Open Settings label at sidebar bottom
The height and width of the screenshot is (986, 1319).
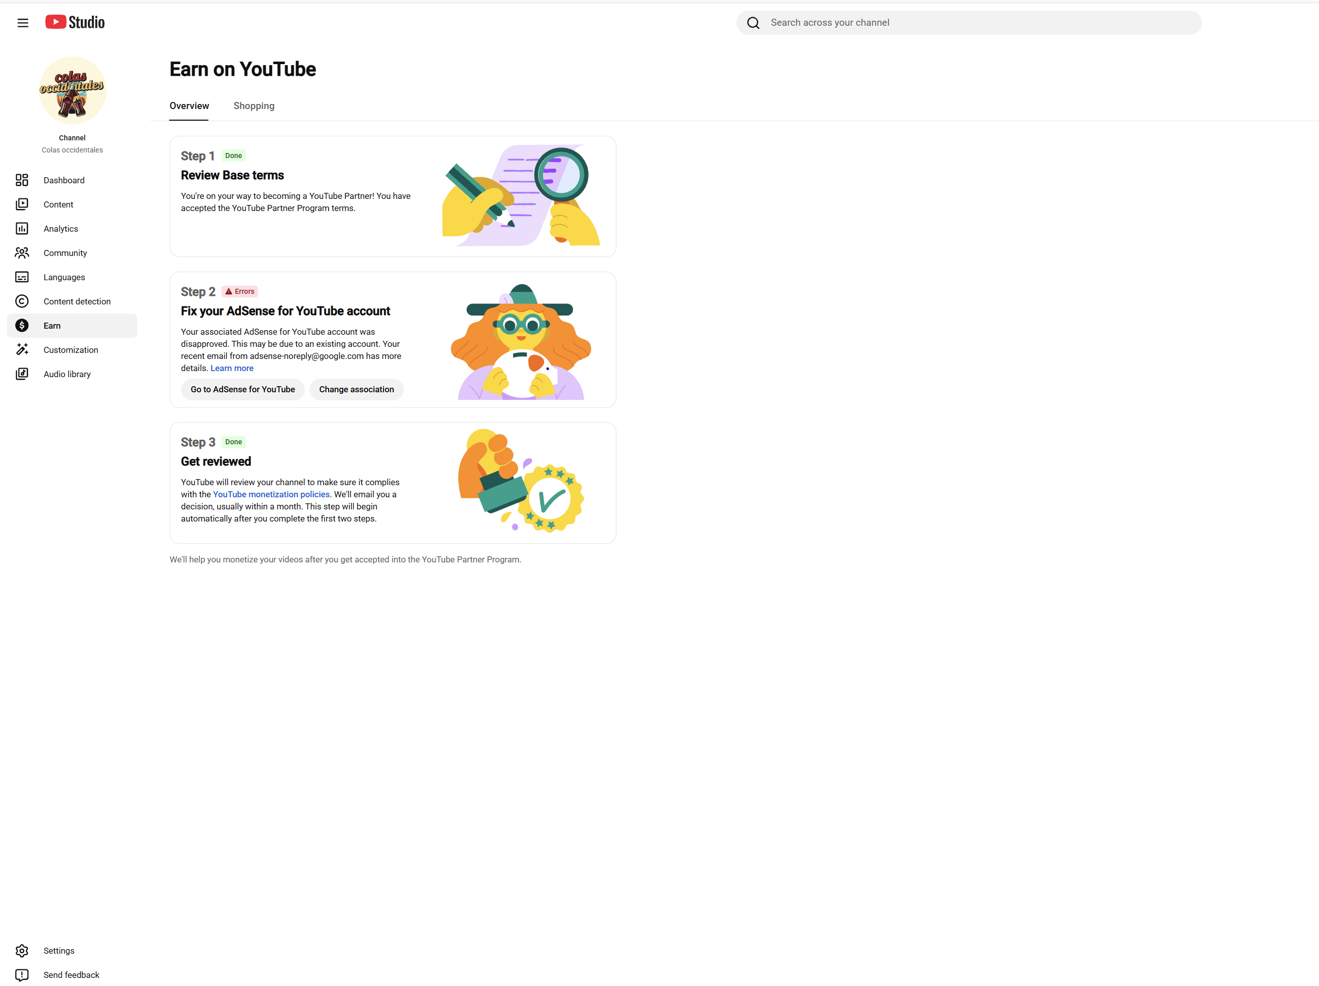point(59,951)
